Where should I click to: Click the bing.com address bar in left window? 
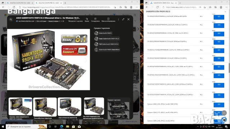[66, 7]
